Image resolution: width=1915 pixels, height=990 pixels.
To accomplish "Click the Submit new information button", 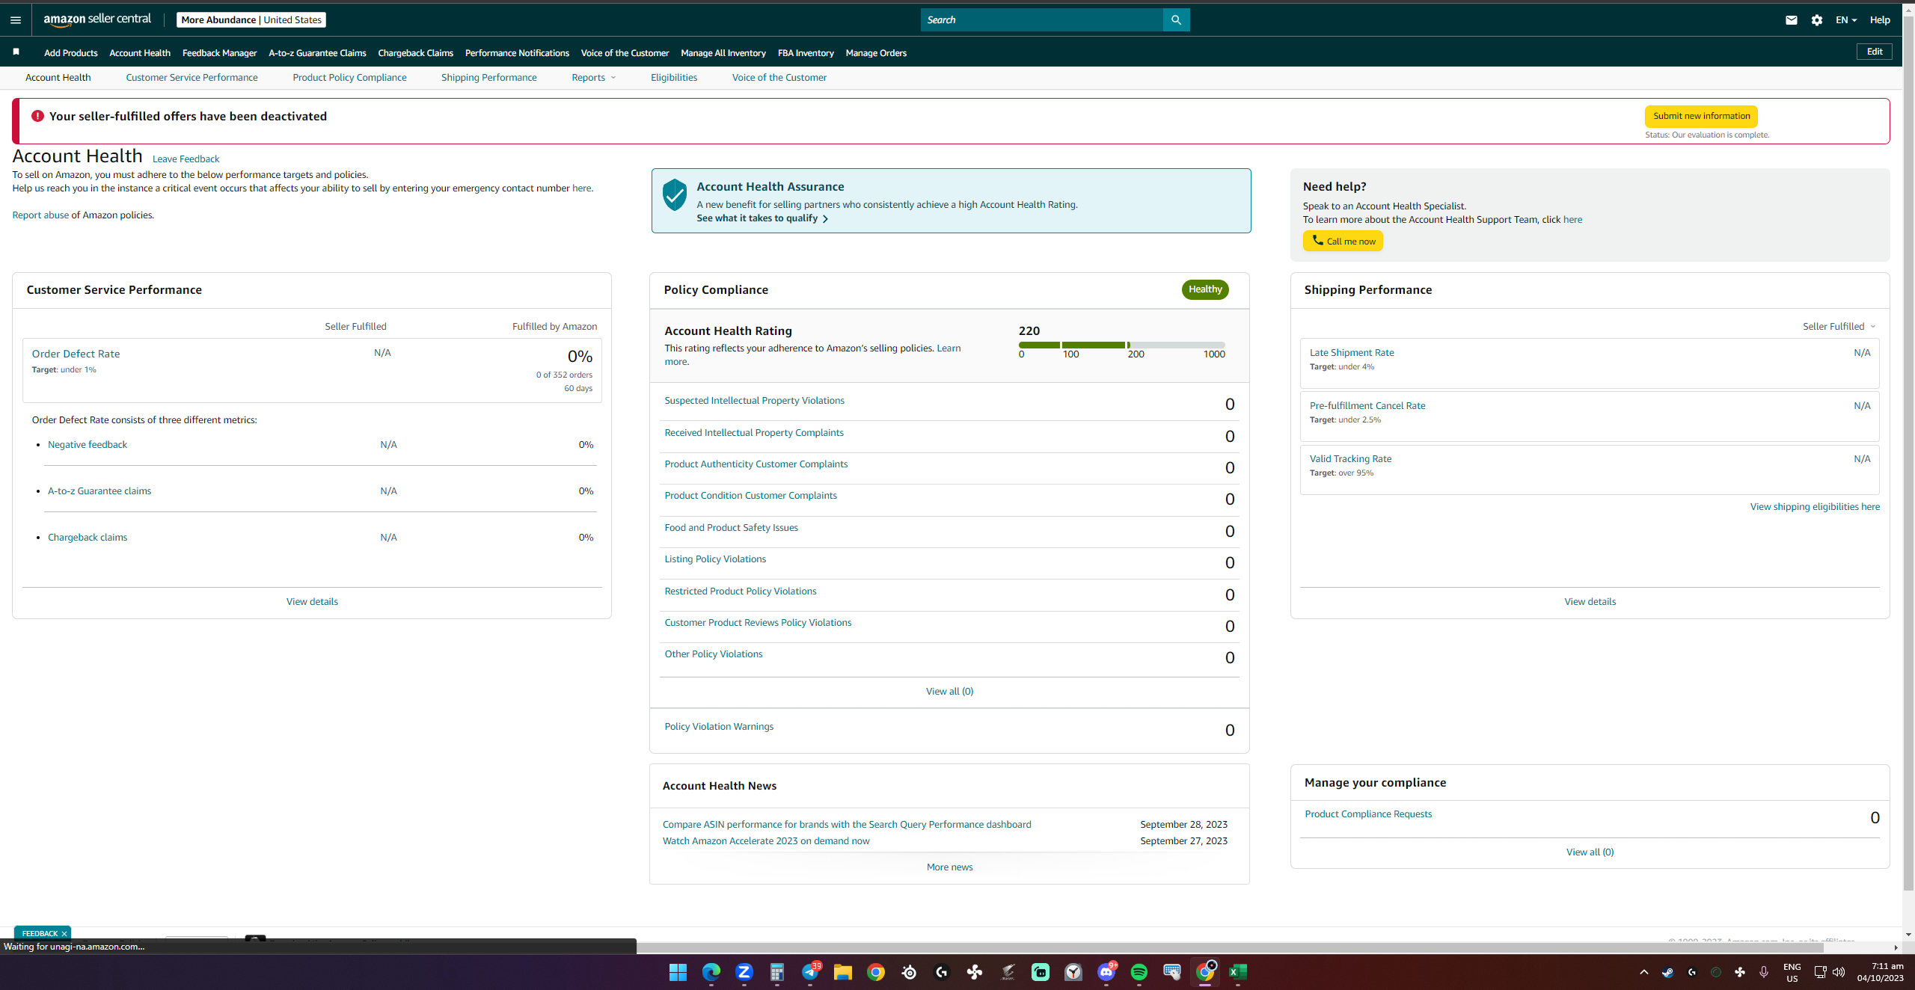I will click(x=1701, y=116).
